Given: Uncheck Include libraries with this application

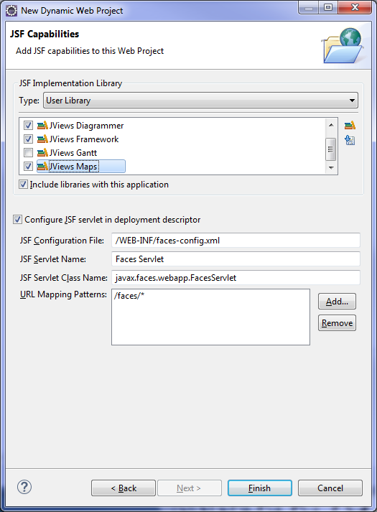Looking at the screenshot, I should (23, 184).
